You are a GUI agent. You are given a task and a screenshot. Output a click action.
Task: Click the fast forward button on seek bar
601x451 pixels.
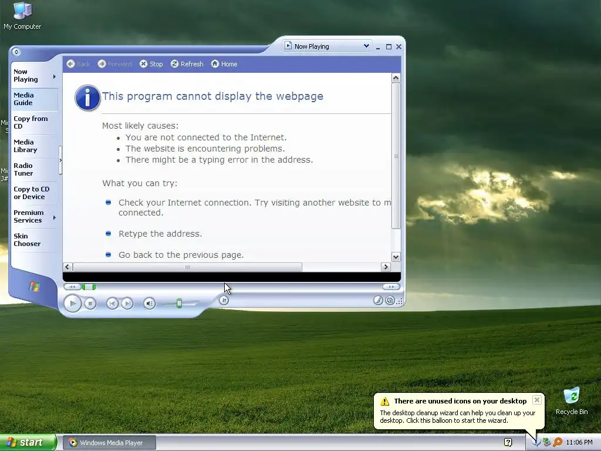391,287
